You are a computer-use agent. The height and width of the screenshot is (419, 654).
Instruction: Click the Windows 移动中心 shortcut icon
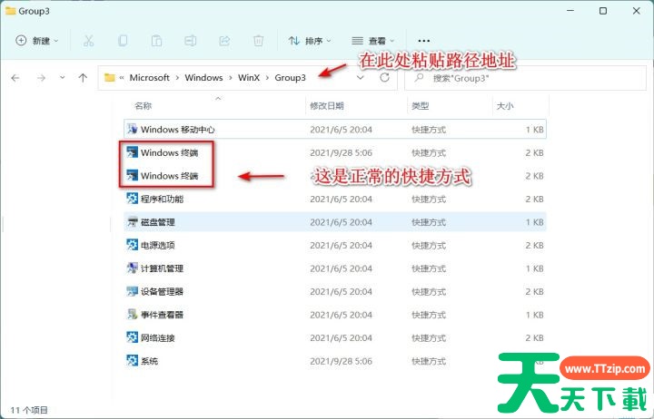tap(133, 129)
